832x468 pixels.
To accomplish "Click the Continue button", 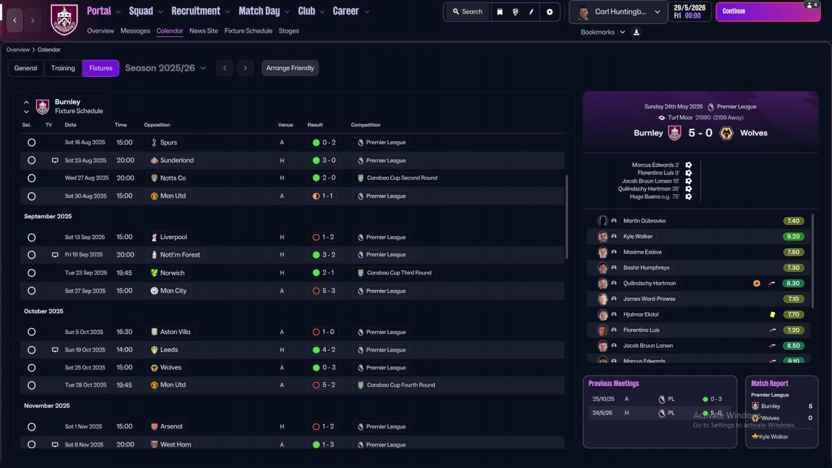I will [767, 11].
